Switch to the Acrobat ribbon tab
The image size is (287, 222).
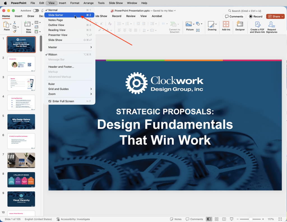(x=157, y=16)
